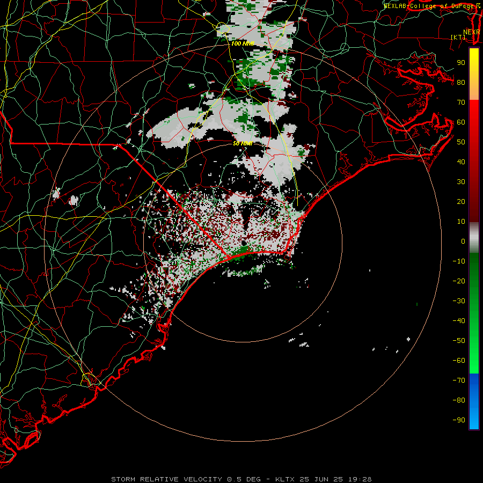Pick the blue segment at the color bar bottom

474,401
